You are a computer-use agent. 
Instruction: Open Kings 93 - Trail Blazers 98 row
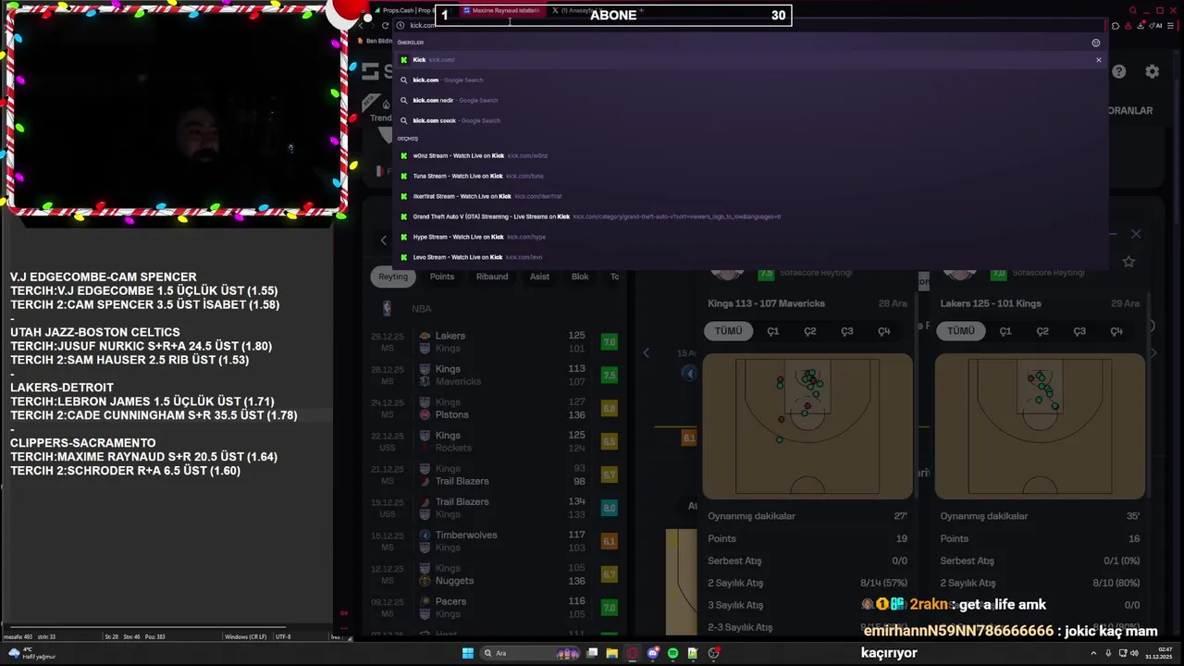495,475
